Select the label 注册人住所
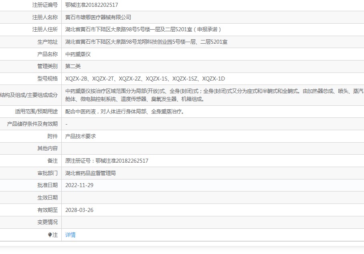 (45, 30)
